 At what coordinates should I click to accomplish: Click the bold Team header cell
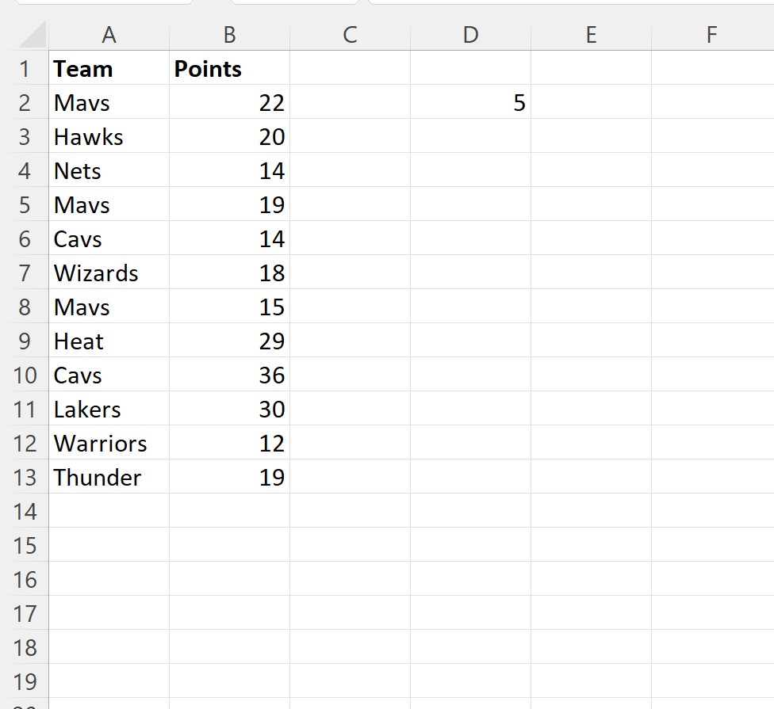pos(109,68)
